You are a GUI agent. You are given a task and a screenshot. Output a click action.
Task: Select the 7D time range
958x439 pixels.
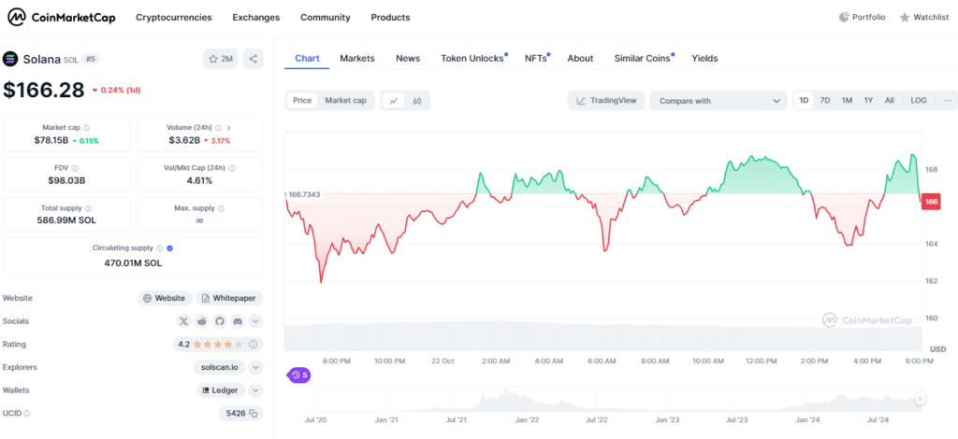(825, 101)
